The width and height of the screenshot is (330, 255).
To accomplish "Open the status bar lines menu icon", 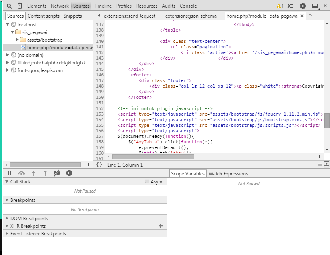I will point(320,164).
